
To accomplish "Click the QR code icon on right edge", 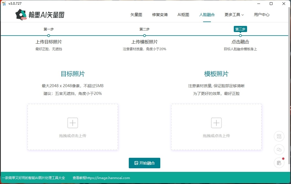I will pyautogui.click(x=279, y=136).
